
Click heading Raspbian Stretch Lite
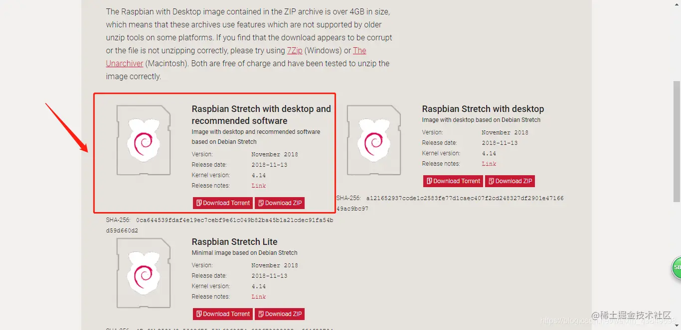[234, 242]
